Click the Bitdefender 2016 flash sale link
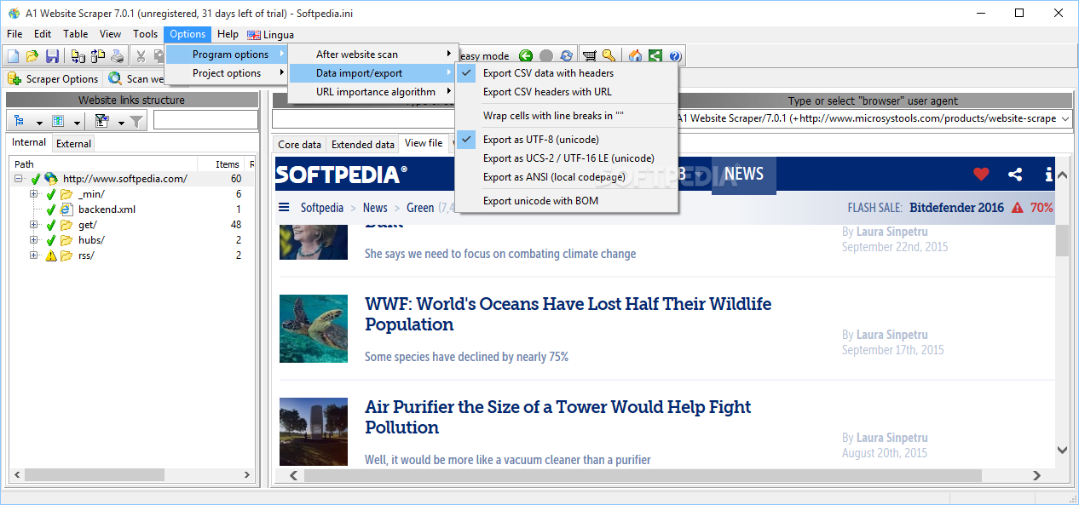 point(956,208)
